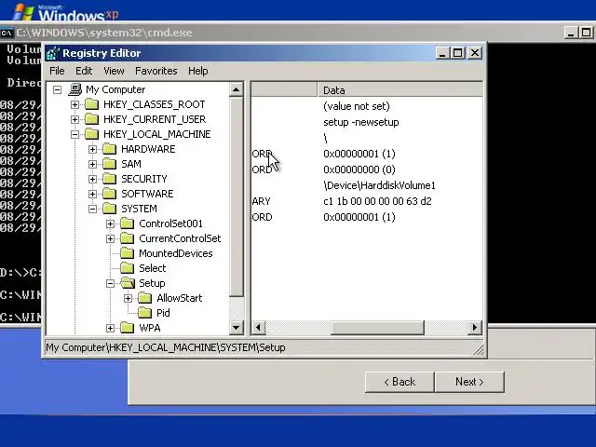This screenshot has width=596, height=447.
Task: Expand the AllowStart key
Action: click(x=129, y=298)
